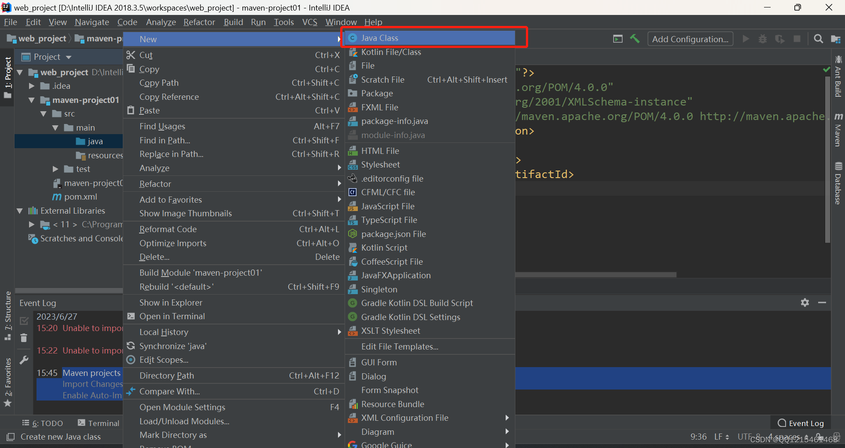Click the Paste clipboard icon in context menu
Image resolution: width=845 pixels, height=448 pixels.
point(131,110)
